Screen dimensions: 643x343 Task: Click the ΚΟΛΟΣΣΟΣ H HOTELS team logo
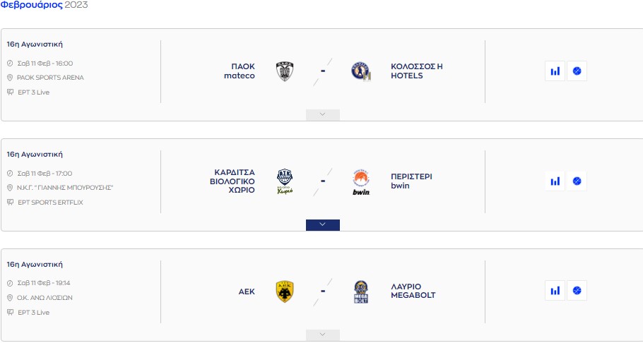(x=361, y=71)
